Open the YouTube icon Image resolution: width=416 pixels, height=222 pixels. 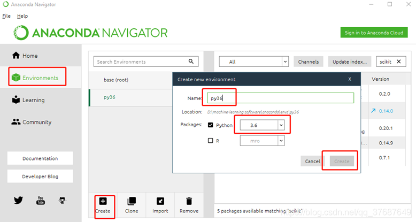[40, 200]
